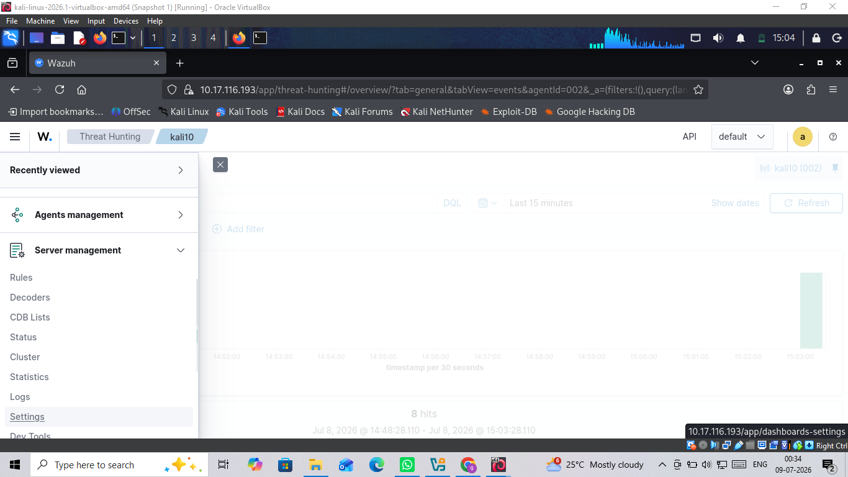Launch Firefox from Kali panel launcher
The width and height of the screenshot is (848, 477).
(100, 38)
